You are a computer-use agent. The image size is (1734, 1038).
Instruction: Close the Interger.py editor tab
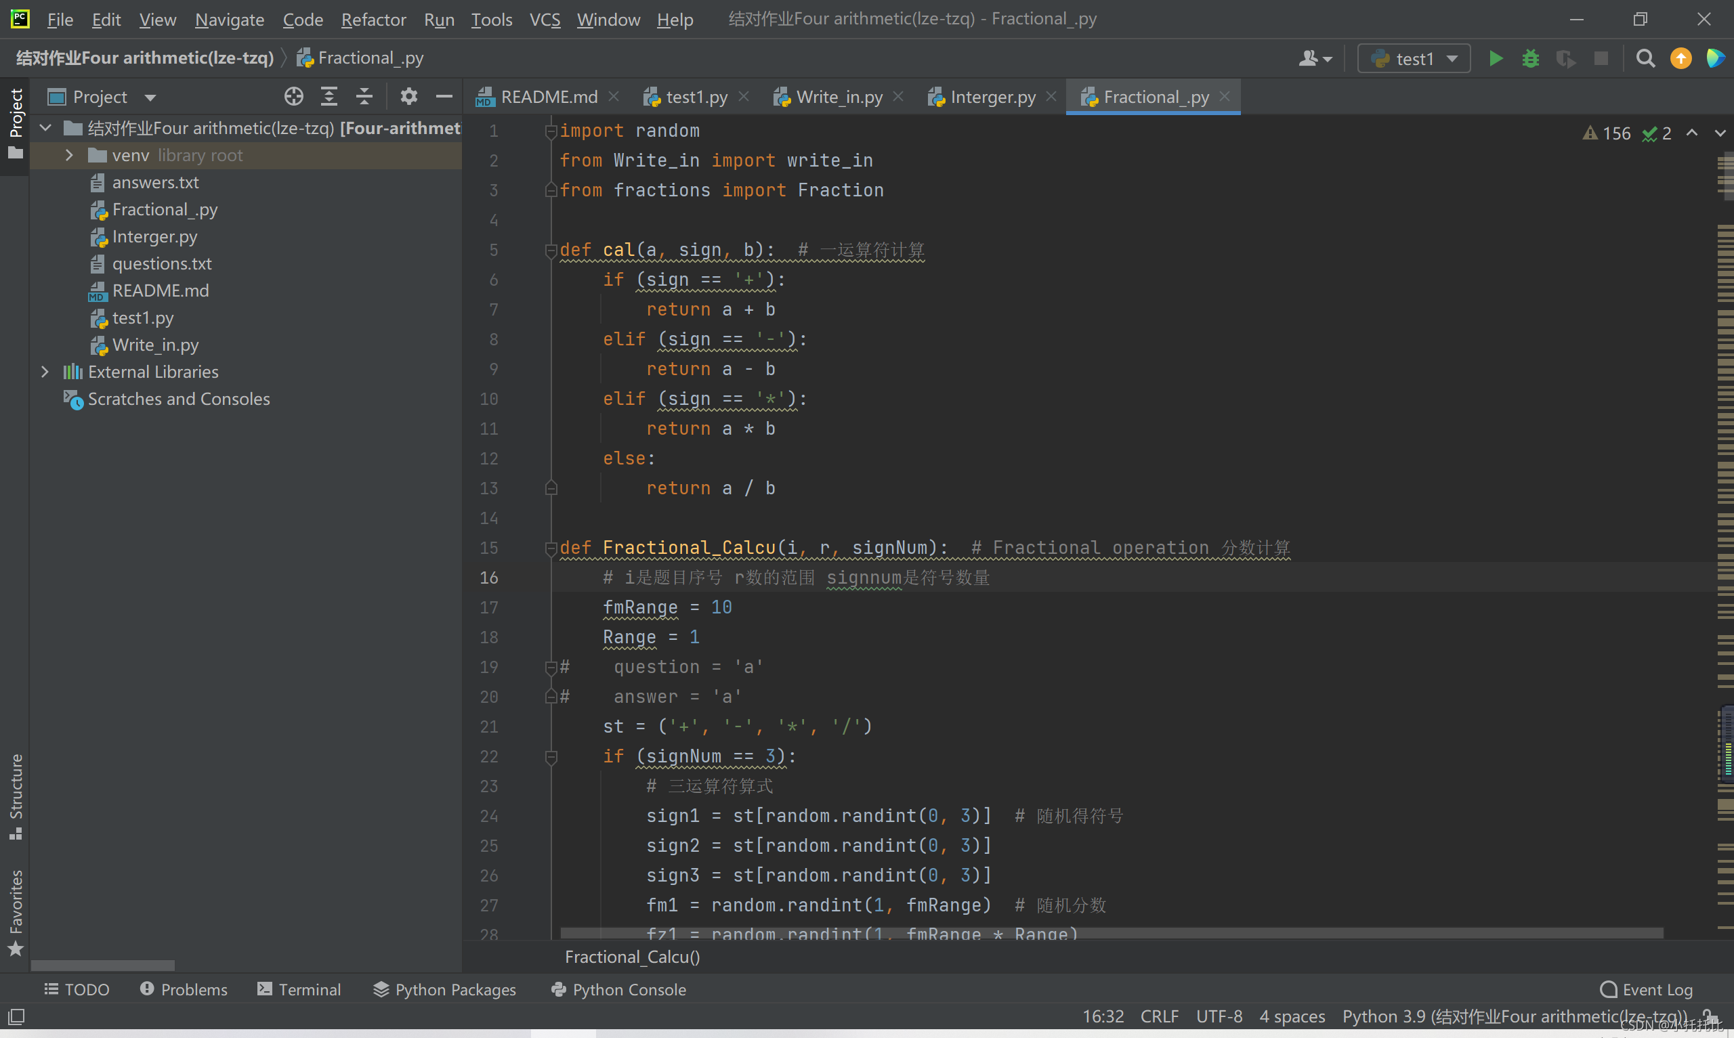(1051, 97)
